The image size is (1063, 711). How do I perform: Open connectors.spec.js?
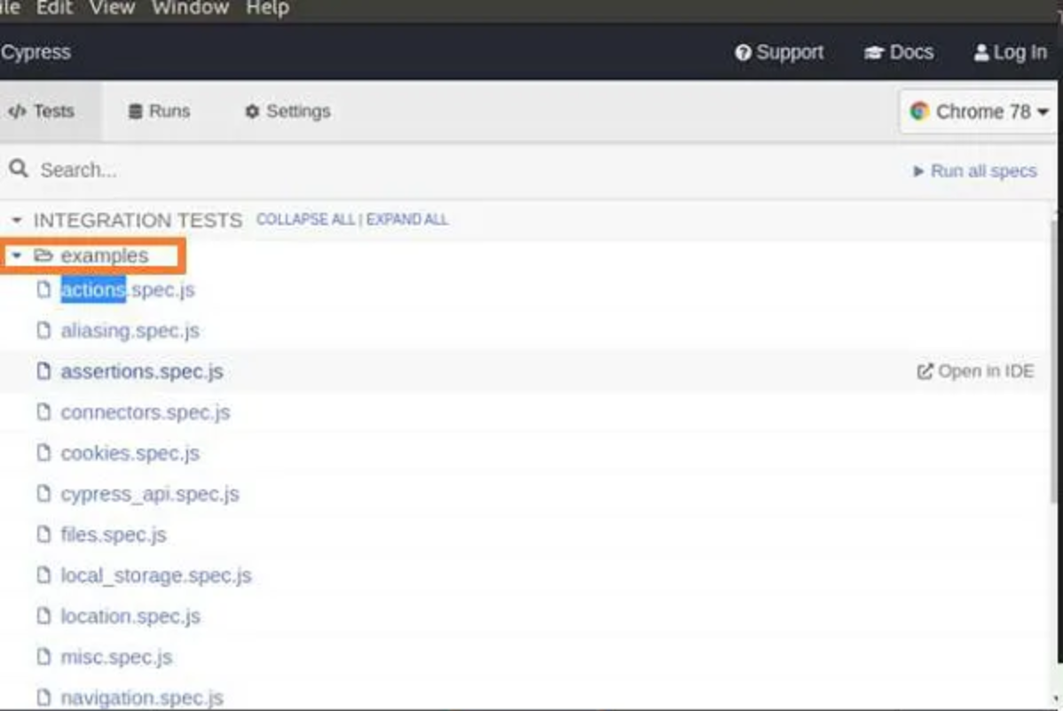pos(146,412)
